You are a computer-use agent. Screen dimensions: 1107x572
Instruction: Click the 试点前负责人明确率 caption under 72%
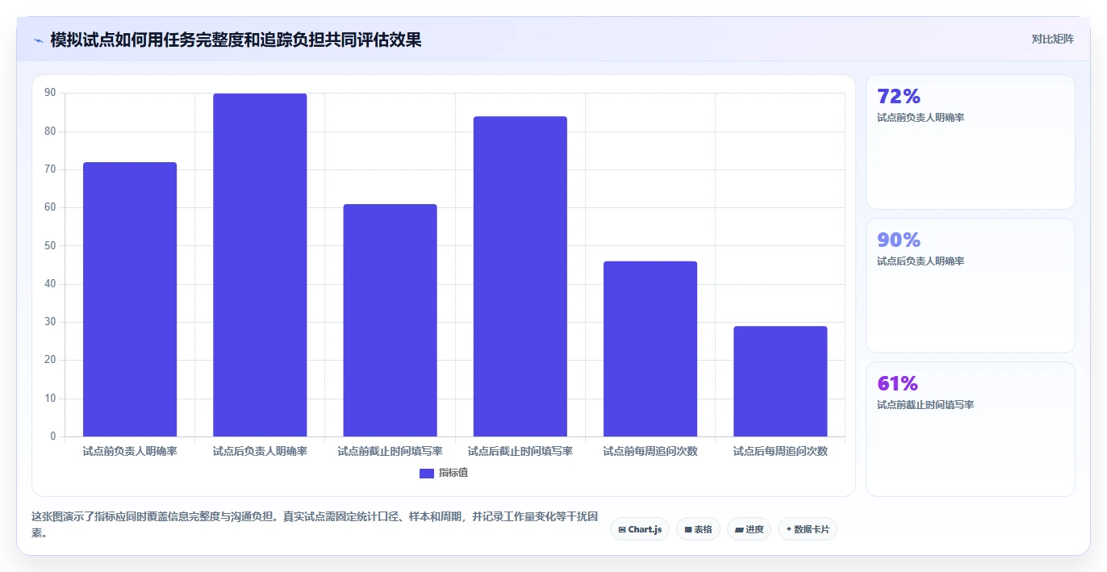pos(921,118)
